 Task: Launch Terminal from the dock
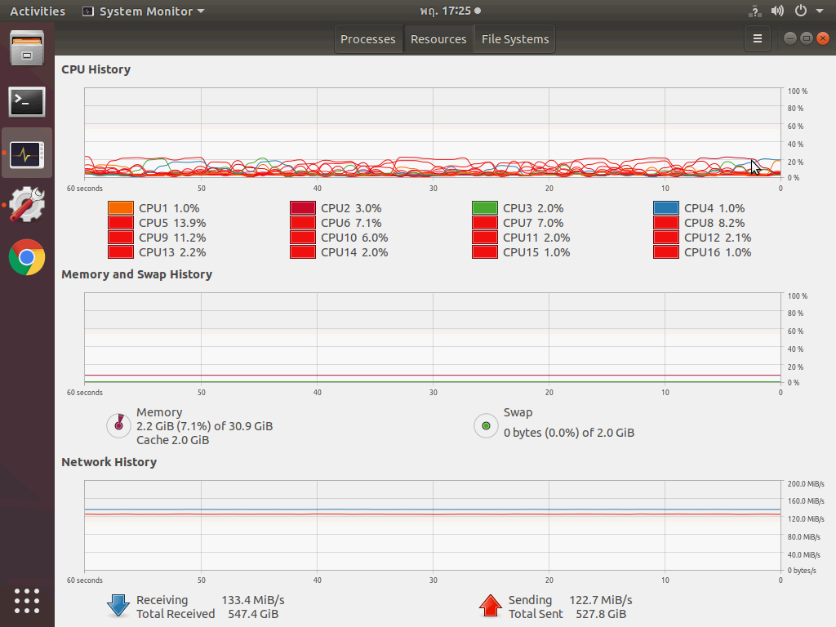tap(27, 101)
